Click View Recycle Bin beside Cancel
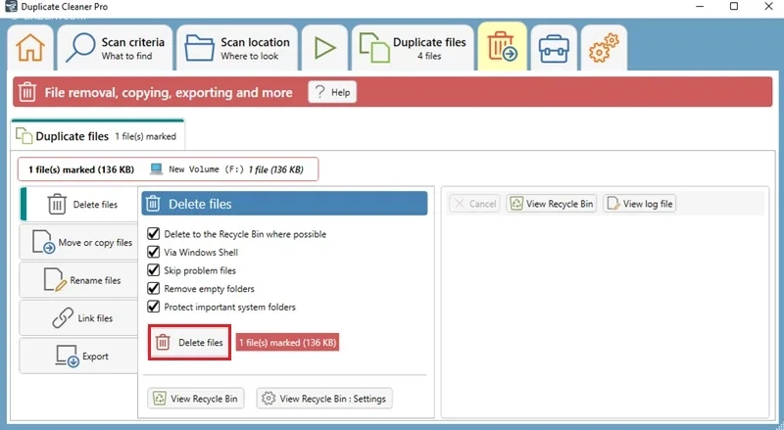Image resolution: width=784 pixels, height=430 pixels. coord(551,204)
